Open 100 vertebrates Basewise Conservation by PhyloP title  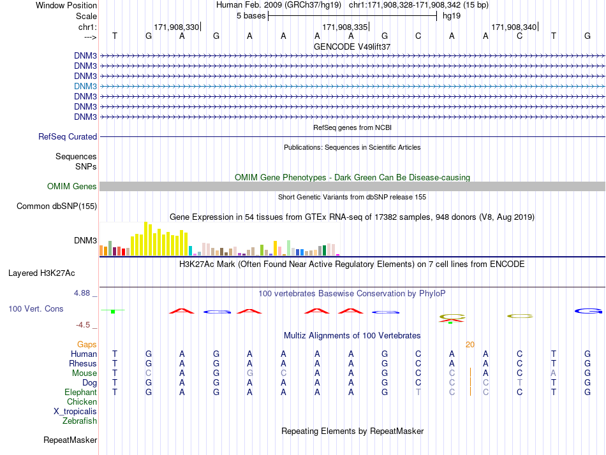tap(352, 294)
